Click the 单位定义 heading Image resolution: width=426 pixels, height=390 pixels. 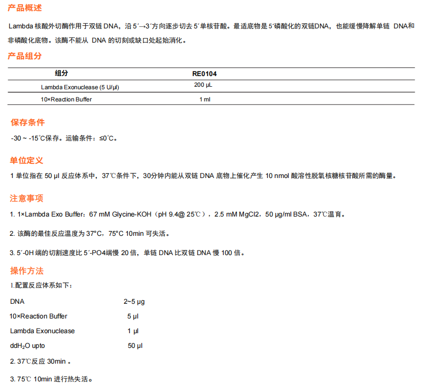pyautogui.click(x=26, y=161)
